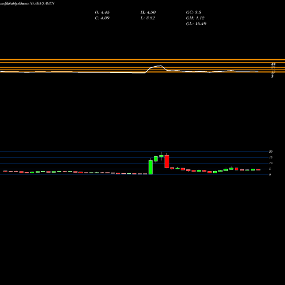Click the 10 price axis label
Viewport: 285px width, 285px height.
pyautogui.click(x=271, y=163)
